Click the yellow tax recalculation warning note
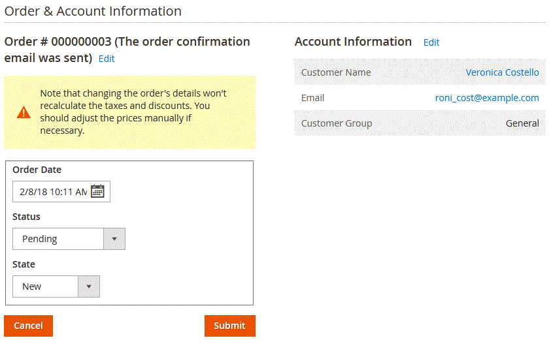The image size is (549, 340). click(130, 112)
